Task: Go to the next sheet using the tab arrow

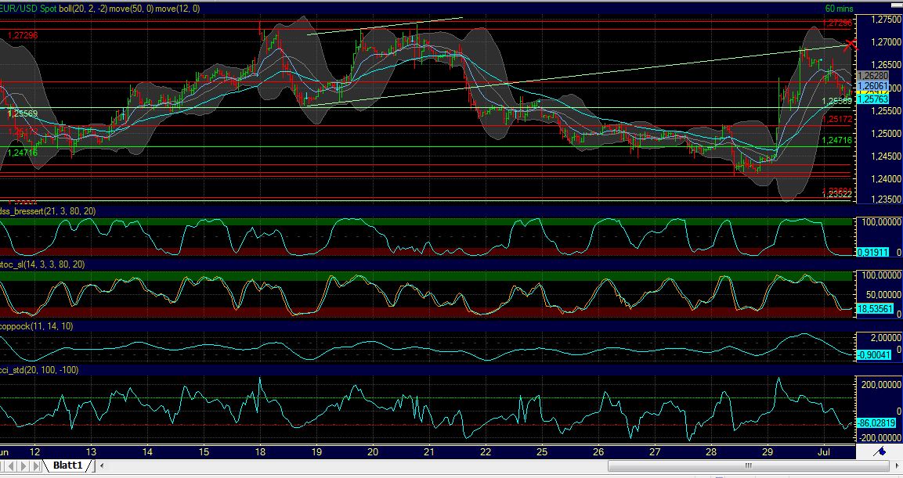Action: (x=24, y=465)
